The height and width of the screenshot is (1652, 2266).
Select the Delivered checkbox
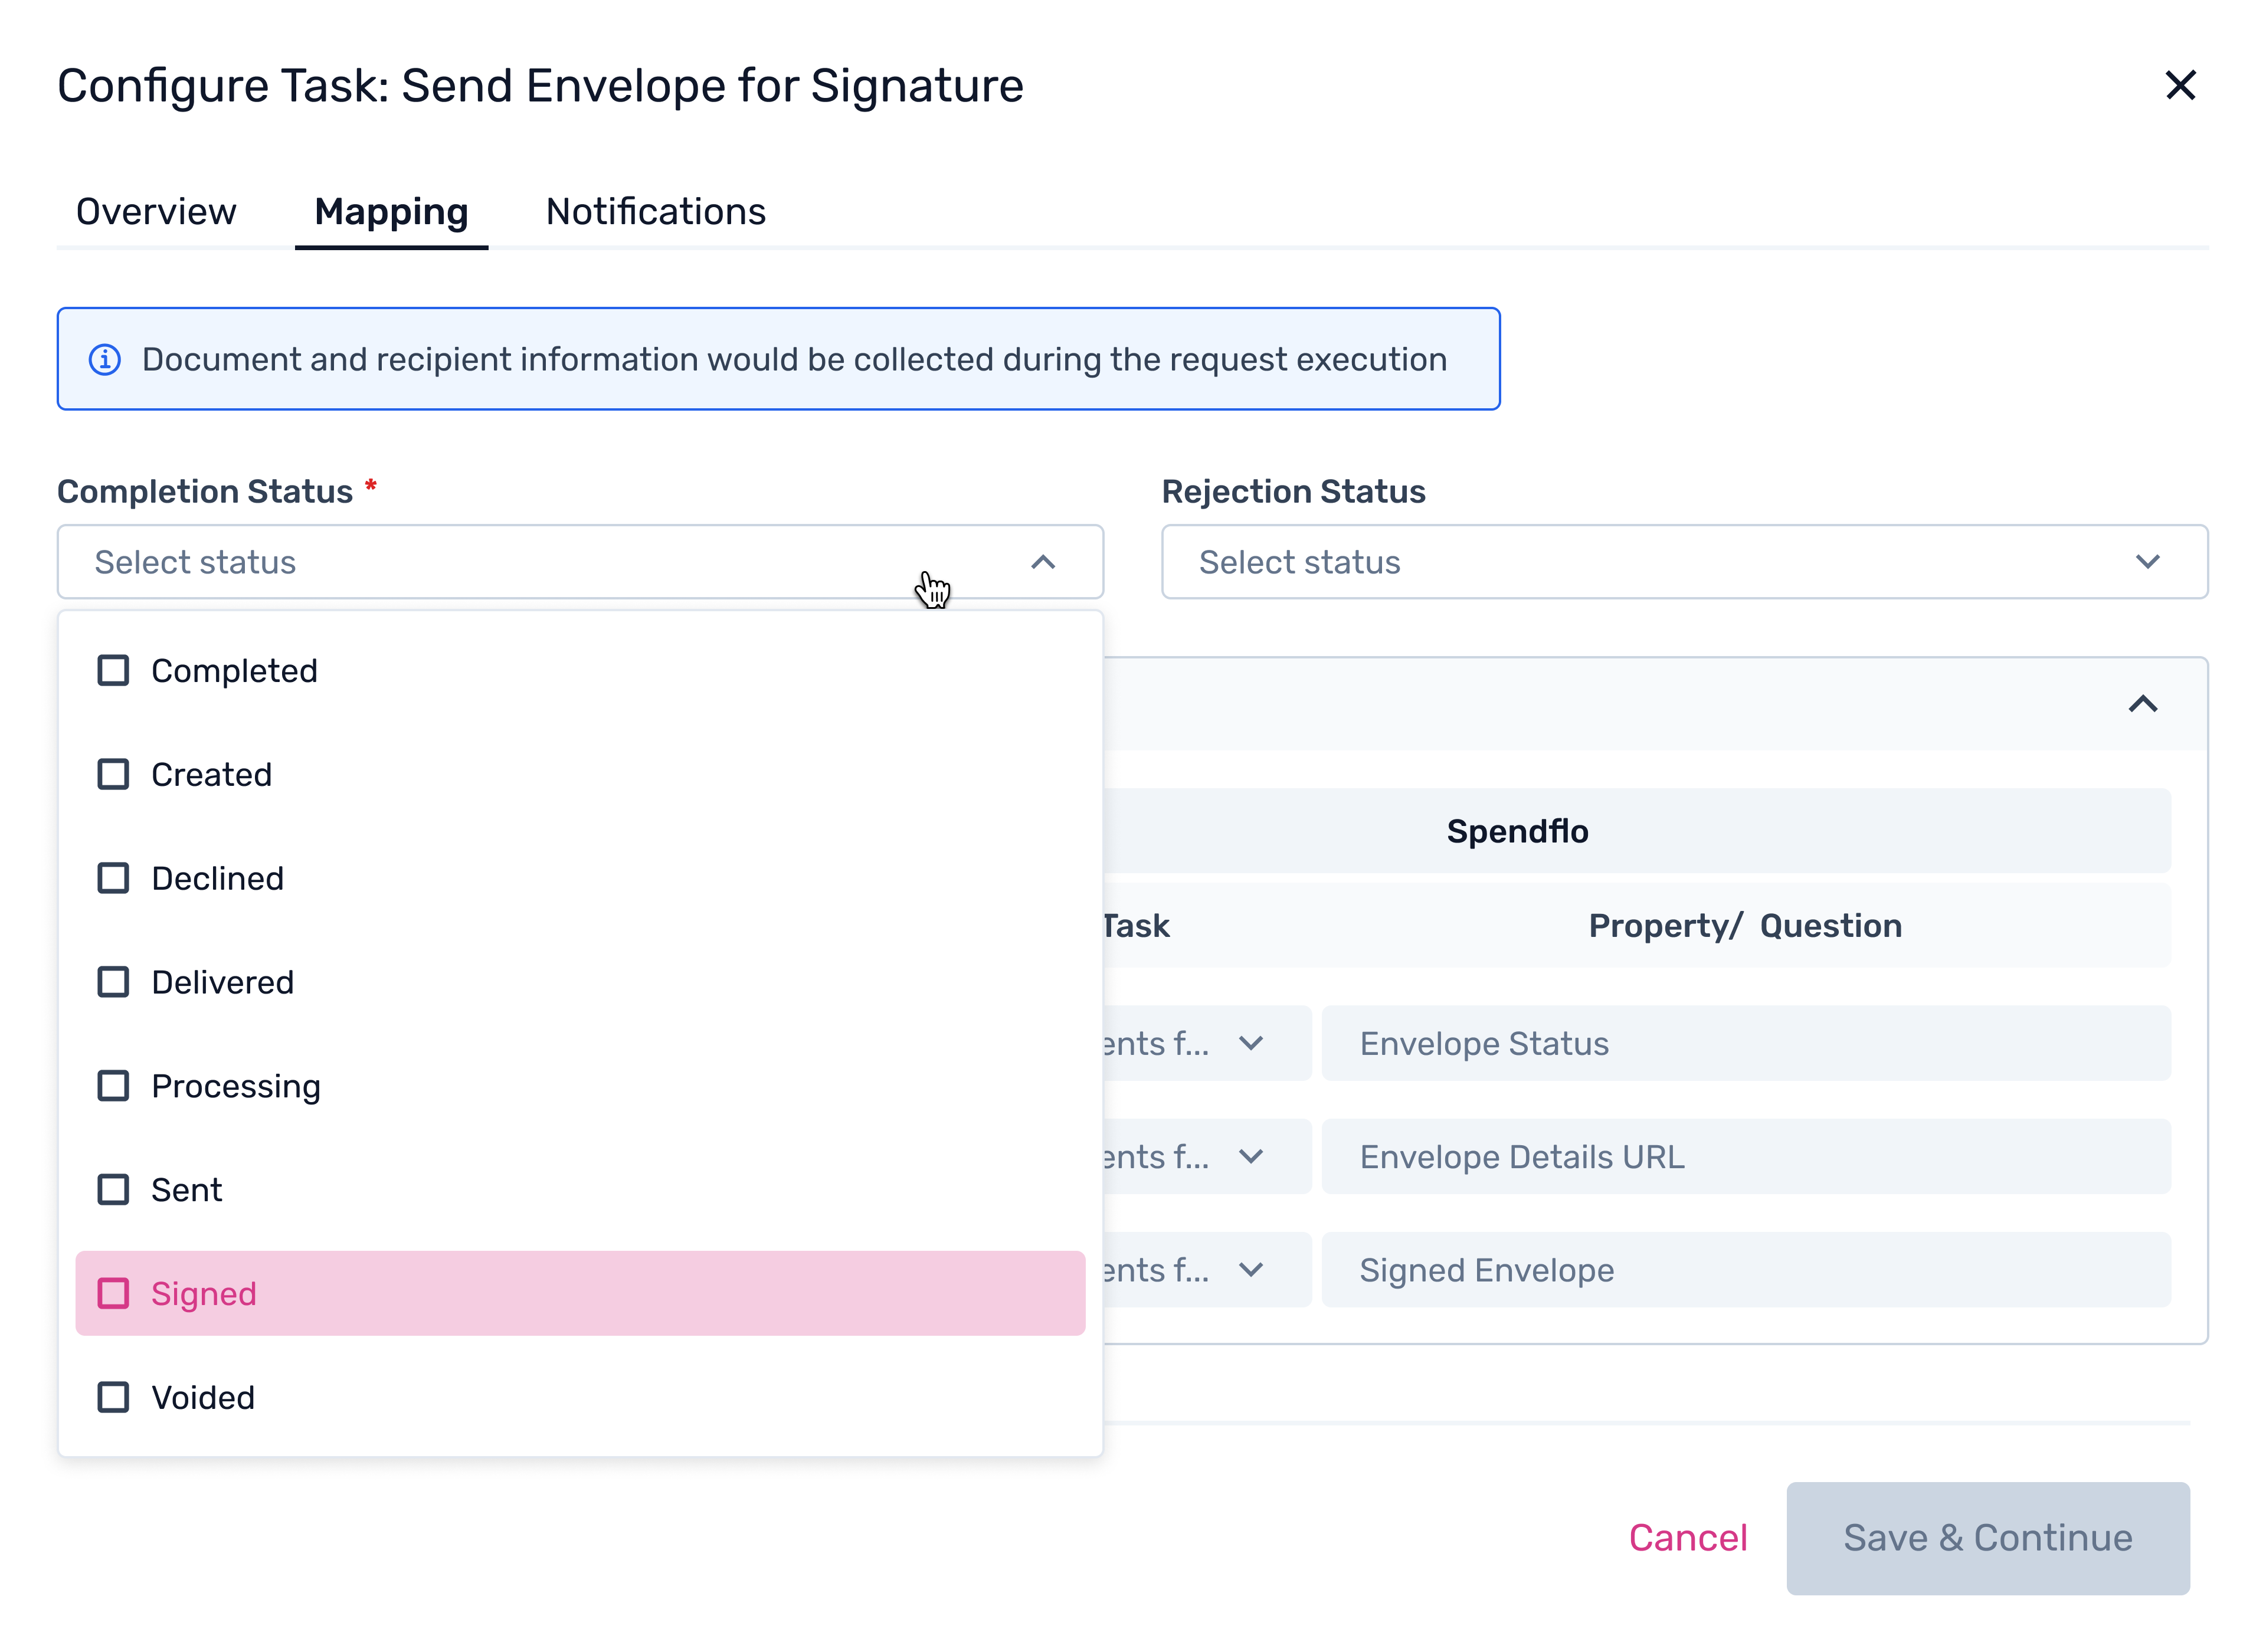(x=113, y=982)
